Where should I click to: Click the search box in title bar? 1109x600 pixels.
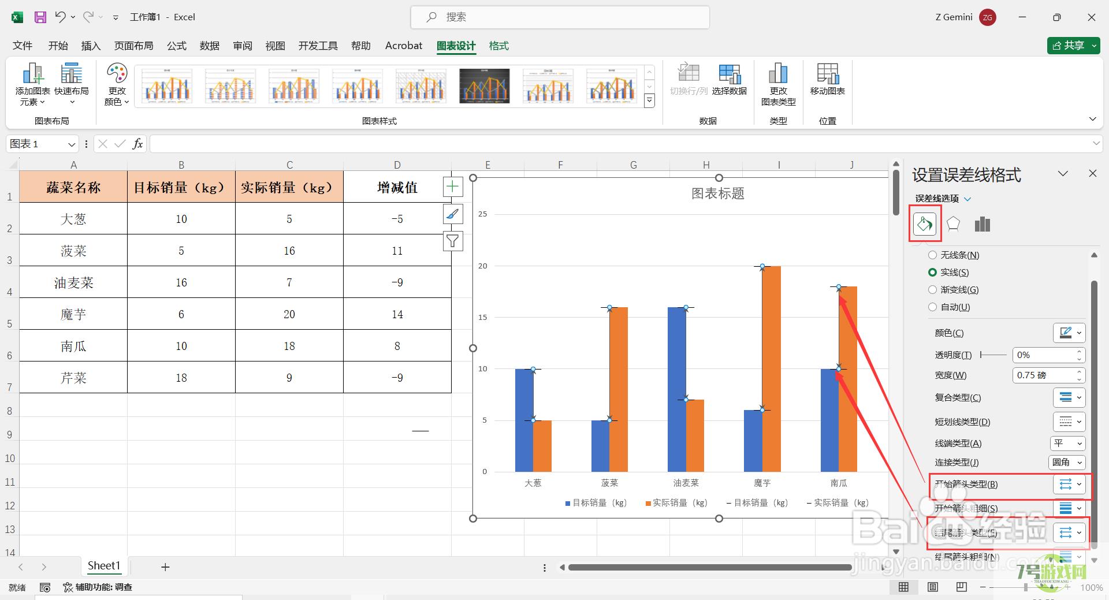(x=560, y=17)
